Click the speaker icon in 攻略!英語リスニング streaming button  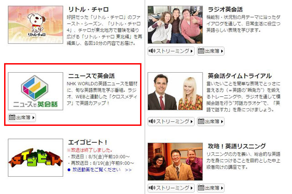[x=152, y=188]
